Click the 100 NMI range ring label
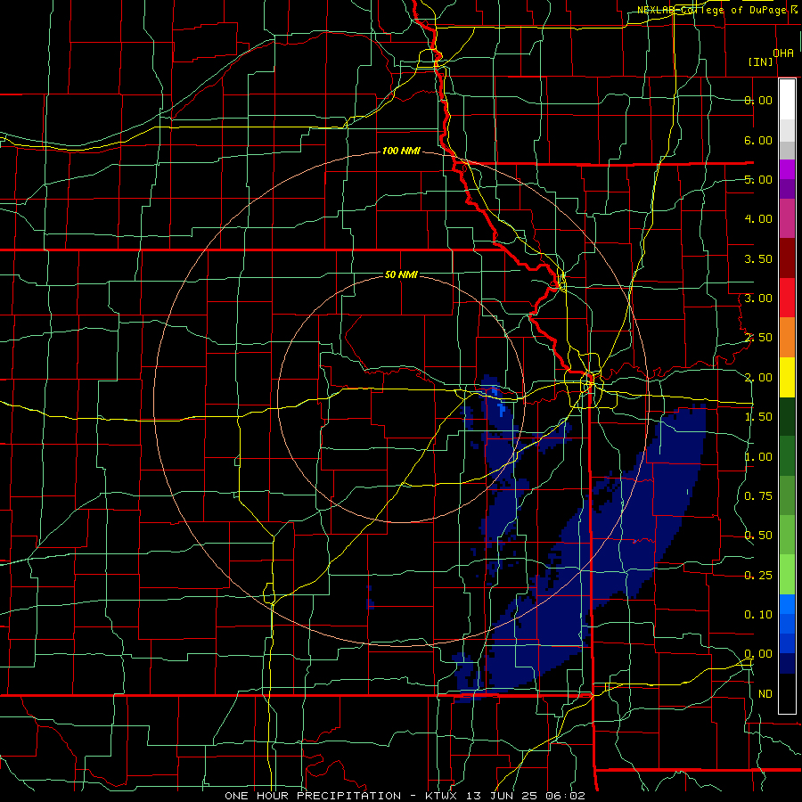This screenshot has height=802, width=802. pos(401,151)
